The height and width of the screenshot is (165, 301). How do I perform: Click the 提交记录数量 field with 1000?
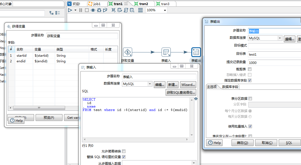coord(274,63)
